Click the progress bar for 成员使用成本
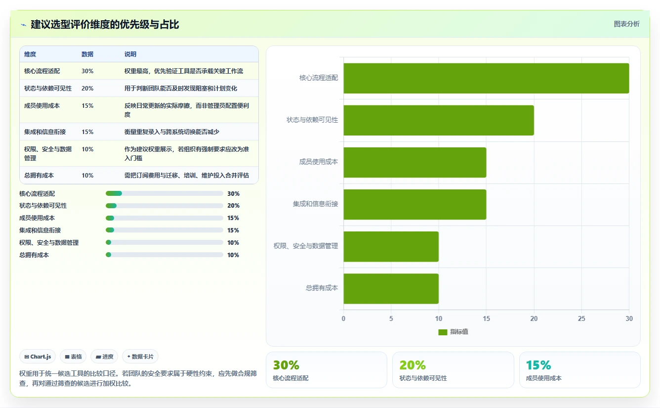This screenshot has width=660, height=408. point(165,218)
